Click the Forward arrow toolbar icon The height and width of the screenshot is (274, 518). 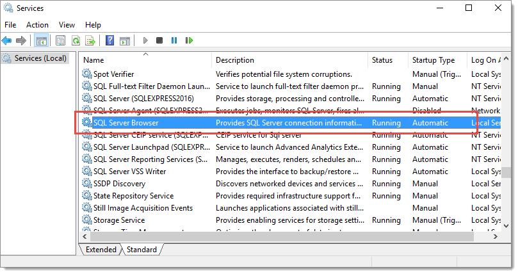click(21, 40)
